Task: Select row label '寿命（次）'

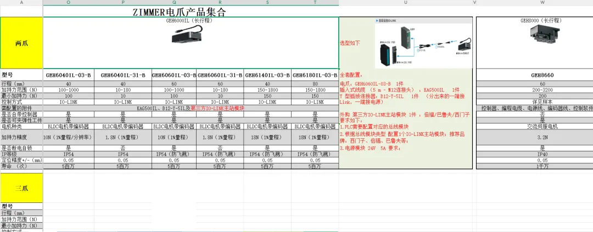Action: pyautogui.click(x=21, y=166)
